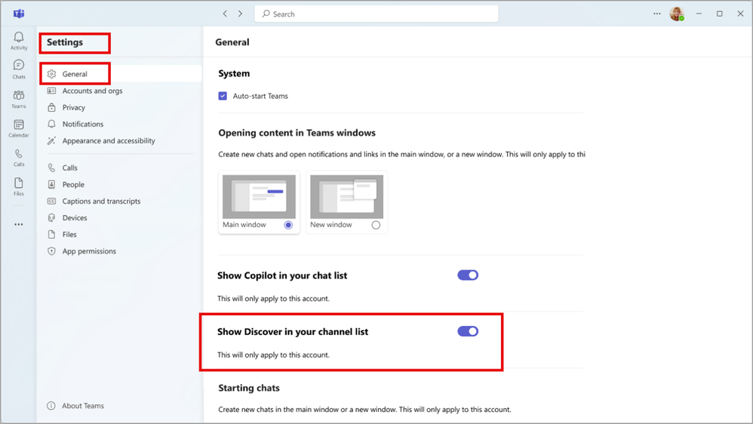Open the settings and more ellipsis menu
The image size is (753, 424).
(656, 14)
